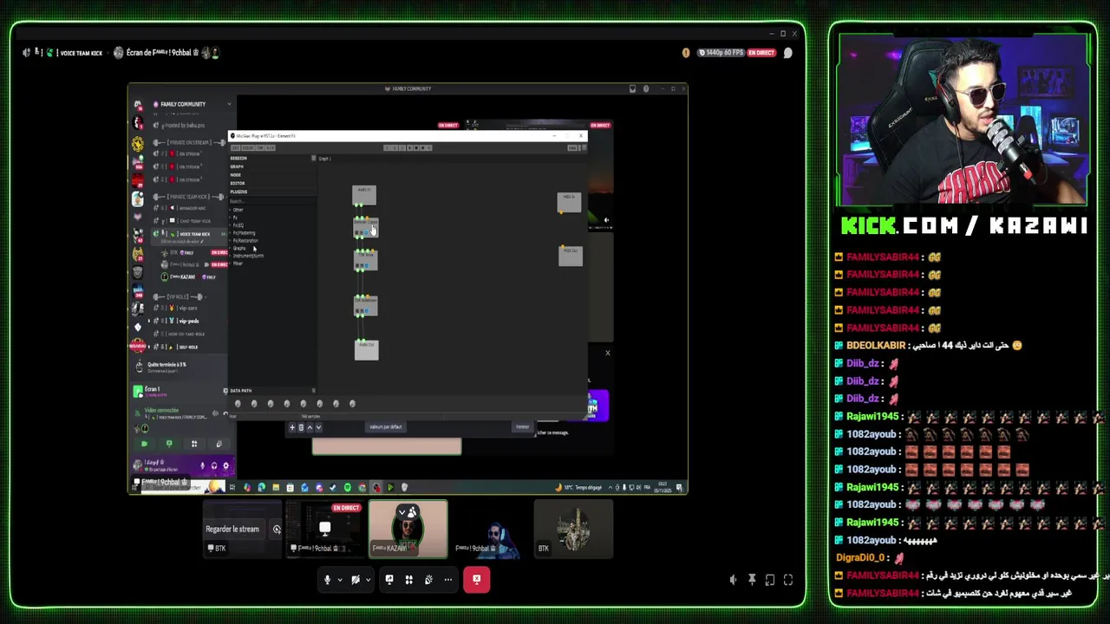Image resolution: width=1110 pixels, height=624 pixels.
Task: Select Audio In node in graph
Action: pos(364,195)
